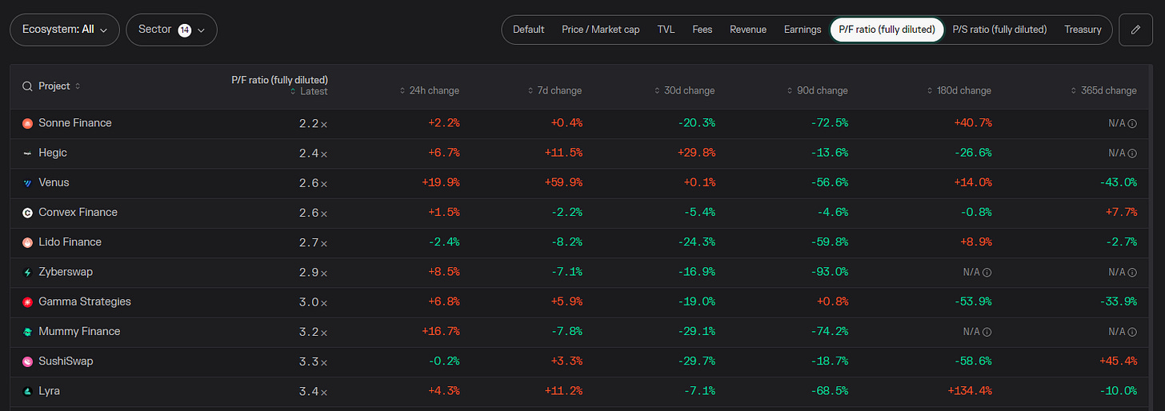Sort by P/F ratio Latest column
1165x411 pixels.
pos(309,92)
